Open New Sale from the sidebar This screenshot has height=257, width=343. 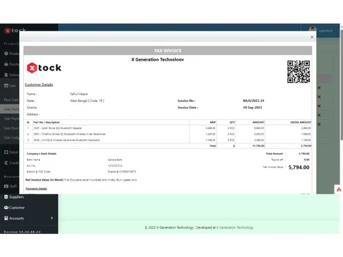12,100
